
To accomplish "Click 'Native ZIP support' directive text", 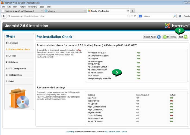I will tap(95, 121).
